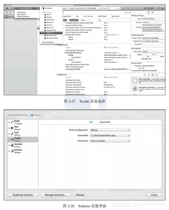Collapse the Deployment section triangle
Image resolution: width=169 pixels, height=210 pixels.
point(57,74)
